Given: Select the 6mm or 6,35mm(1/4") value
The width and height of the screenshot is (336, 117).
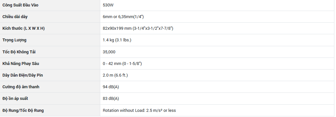Looking at the screenshot, I should tap(122, 17).
